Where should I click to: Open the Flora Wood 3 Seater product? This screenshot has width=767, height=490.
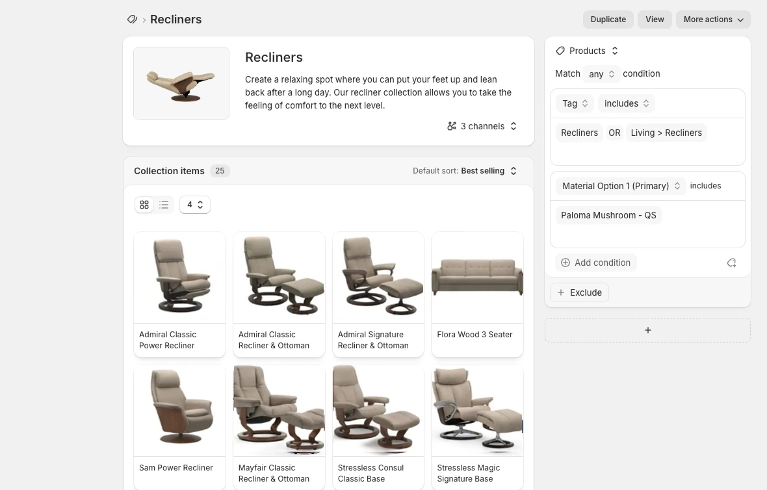coord(477,294)
